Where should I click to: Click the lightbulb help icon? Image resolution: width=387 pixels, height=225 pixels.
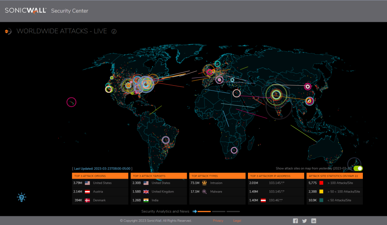tap(22, 197)
